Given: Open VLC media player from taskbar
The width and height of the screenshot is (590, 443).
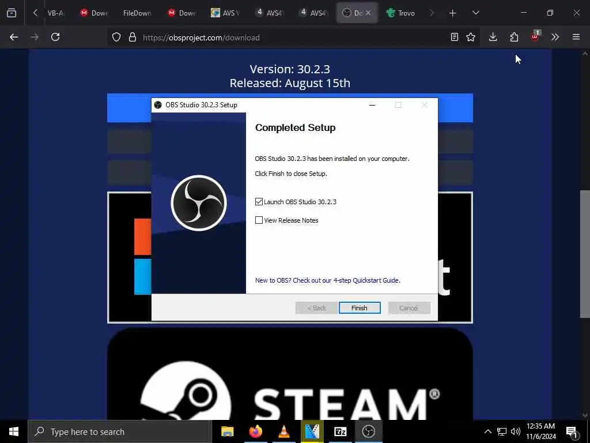Looking at the screenshot, I should point(283,431).
